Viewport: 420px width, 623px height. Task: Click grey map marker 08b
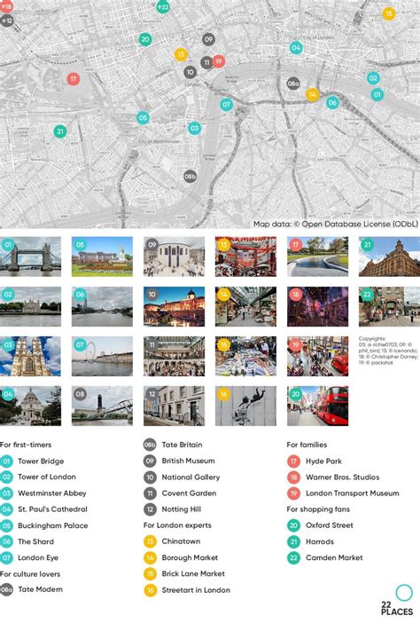pyautogui.click(x=191, y=177)
